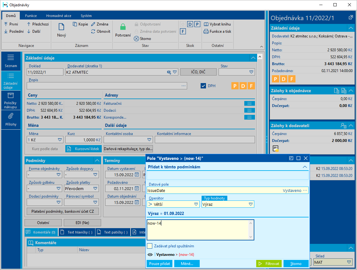The image size is (357, 270).
Task: Go to next record (Další)
Action: [x=34, y=31]
